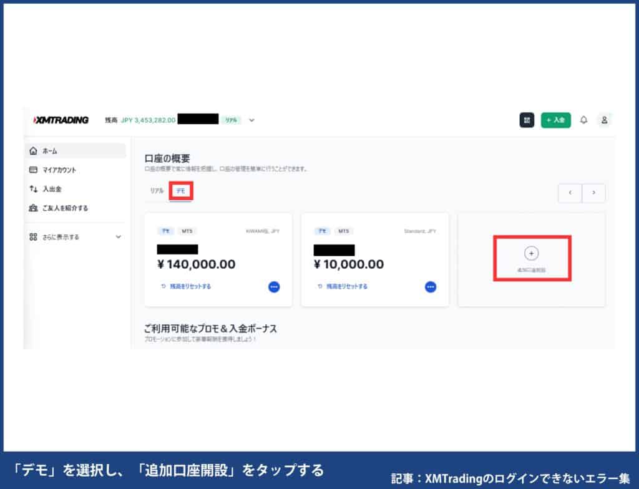
Task: Open notifications bell icon
Action: point(583,120)
